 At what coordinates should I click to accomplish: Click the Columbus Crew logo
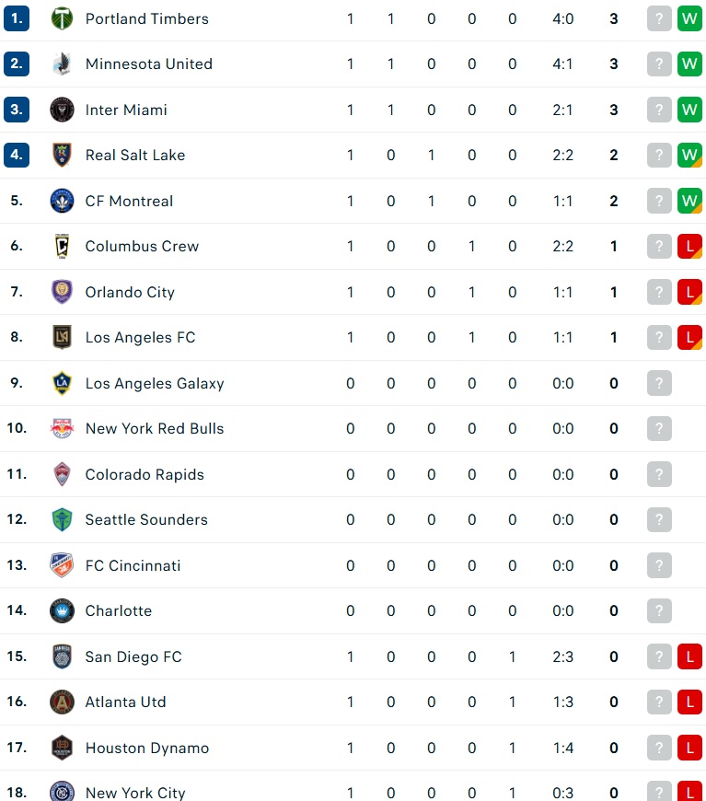pyautogui.click(x=62, y=246)
